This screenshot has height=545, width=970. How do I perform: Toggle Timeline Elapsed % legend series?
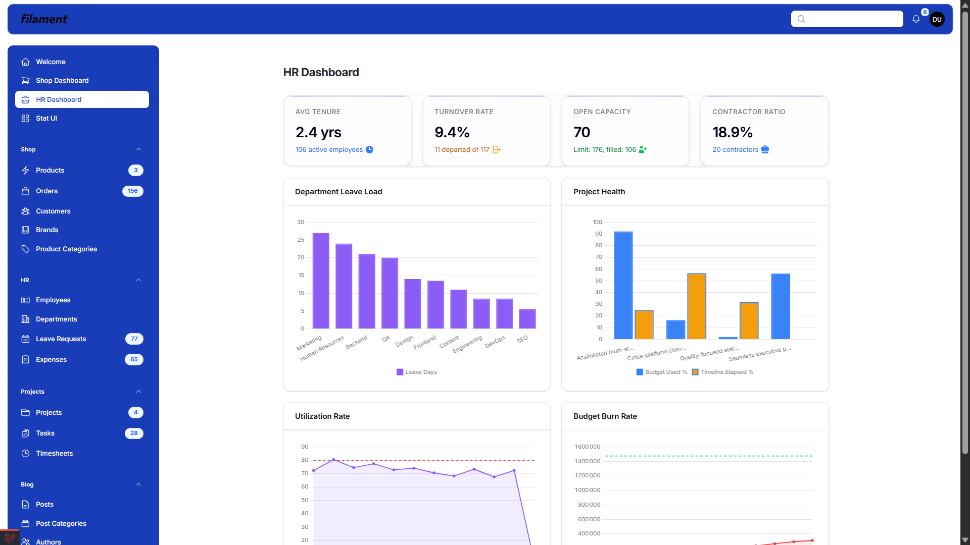click(722, 372)
